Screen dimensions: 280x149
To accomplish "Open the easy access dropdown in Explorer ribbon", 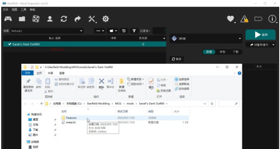I will pyautogui.click(x=135, y=84).
